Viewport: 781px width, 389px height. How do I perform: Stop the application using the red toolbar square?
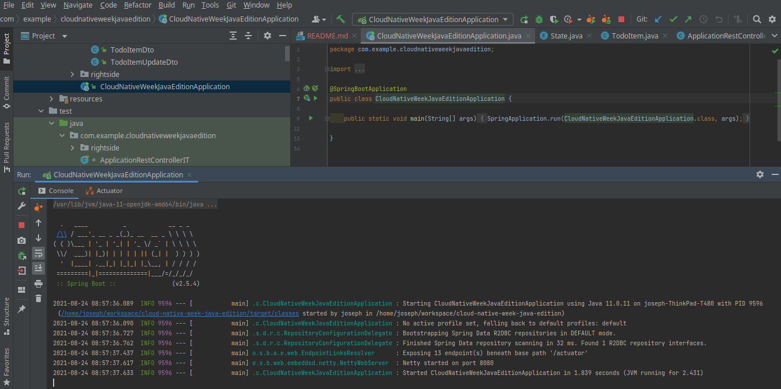pos(621,19)
